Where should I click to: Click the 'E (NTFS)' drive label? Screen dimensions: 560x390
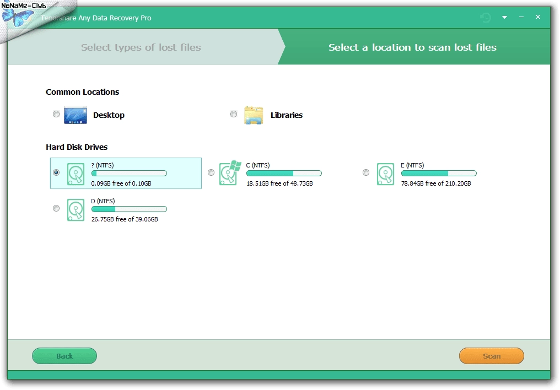412,165
